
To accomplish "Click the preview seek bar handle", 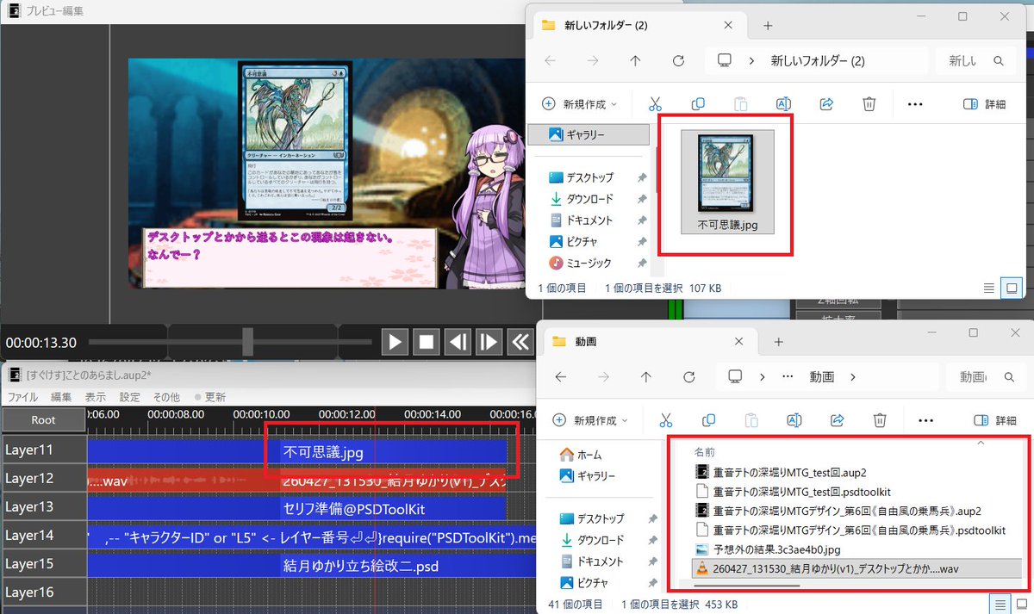I will (x=248, y=342).
